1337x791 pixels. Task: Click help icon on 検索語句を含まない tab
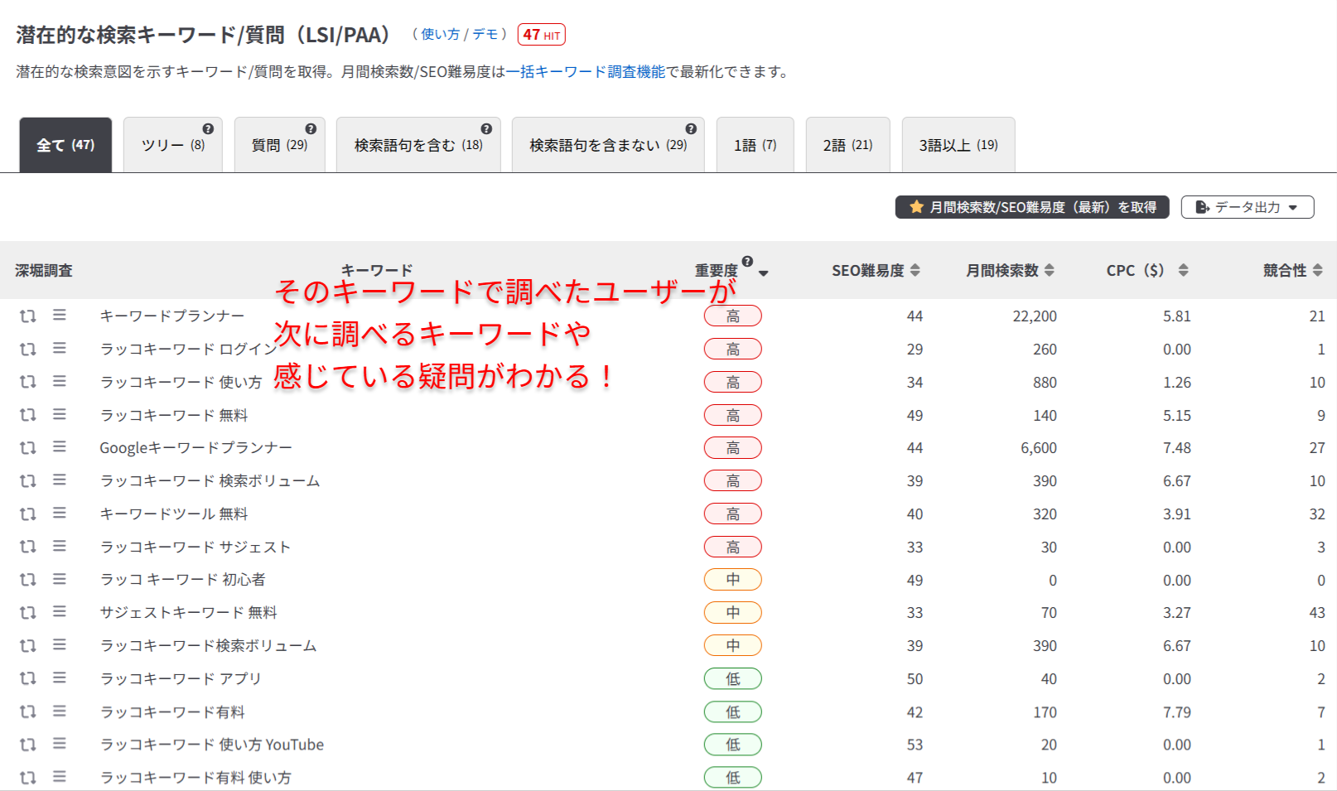pyautogui.click(x=691, y=129)
